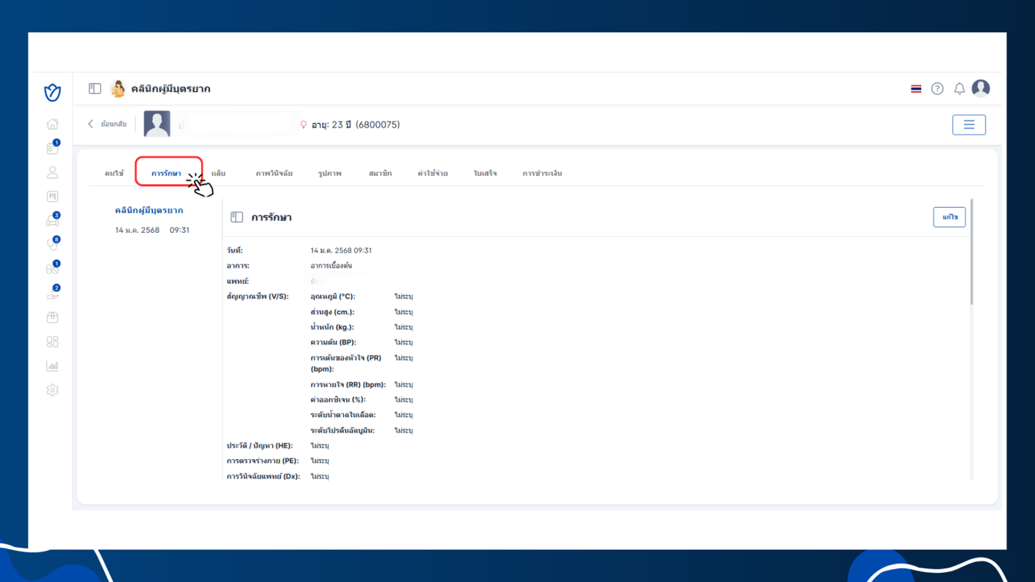Open the ภาพวินิจฉัย tab
Screen dimensions: 1035x582
tap(274, 174)
